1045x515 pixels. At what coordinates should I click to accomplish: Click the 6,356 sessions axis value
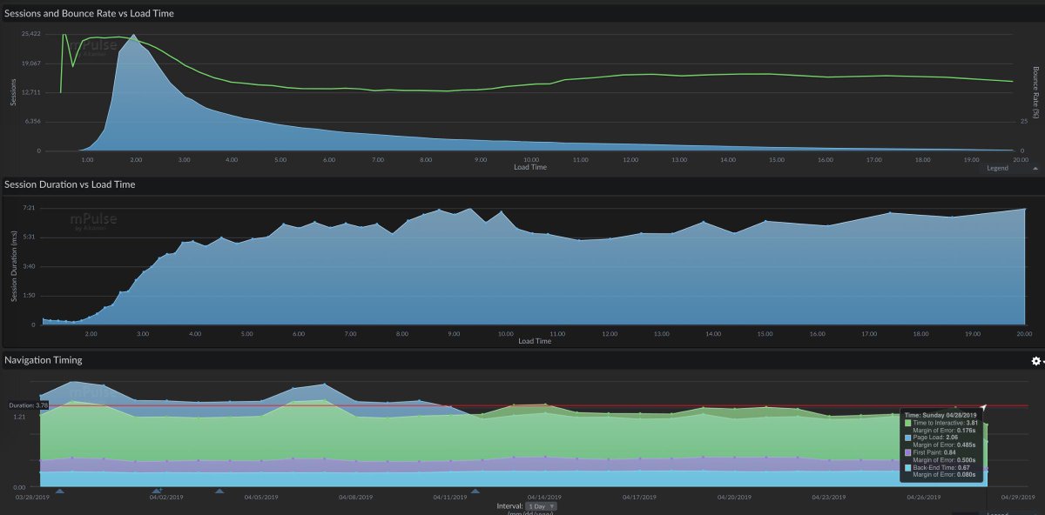[x=32, y=121]
